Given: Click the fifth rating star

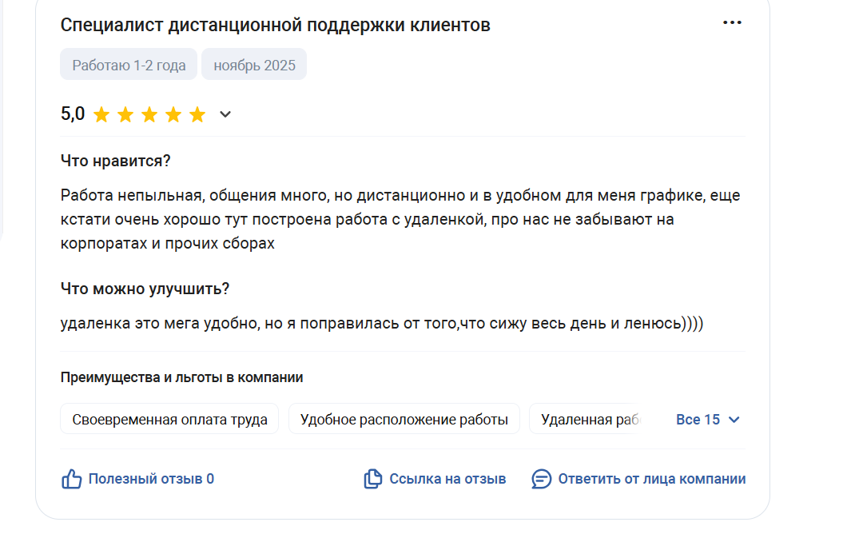Looking at the screenshot, I should (x=197, y=115).
